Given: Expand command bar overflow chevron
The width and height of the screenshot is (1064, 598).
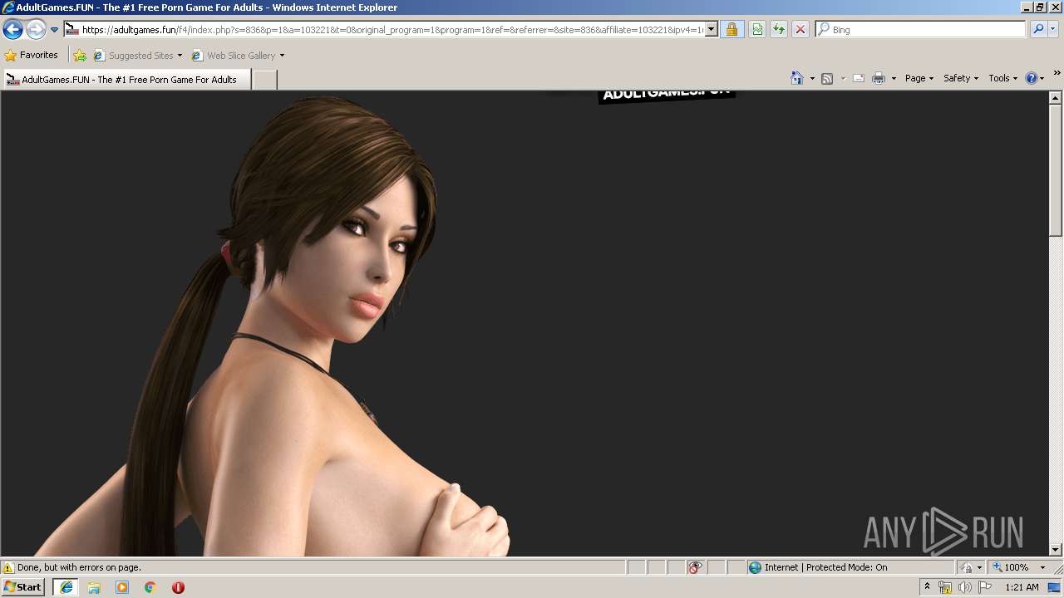Looking at the screenshot, I should click(1057, 74).
